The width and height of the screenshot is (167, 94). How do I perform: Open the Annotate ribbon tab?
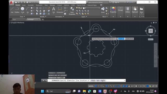[31, 5]
